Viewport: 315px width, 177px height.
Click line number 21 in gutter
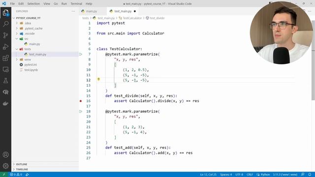tap(89, 127)
